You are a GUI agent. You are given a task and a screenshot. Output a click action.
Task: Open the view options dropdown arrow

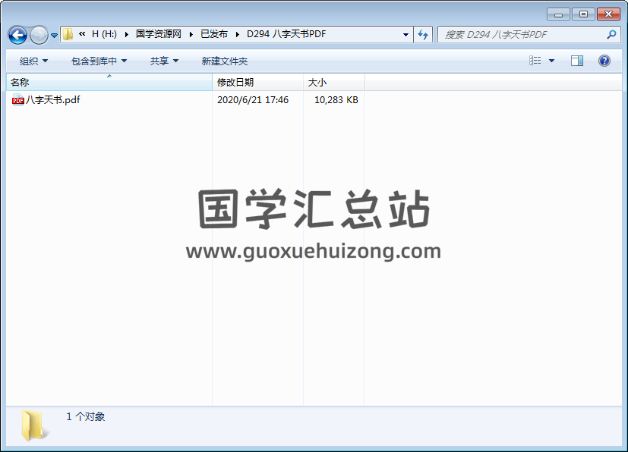point(551,61)
